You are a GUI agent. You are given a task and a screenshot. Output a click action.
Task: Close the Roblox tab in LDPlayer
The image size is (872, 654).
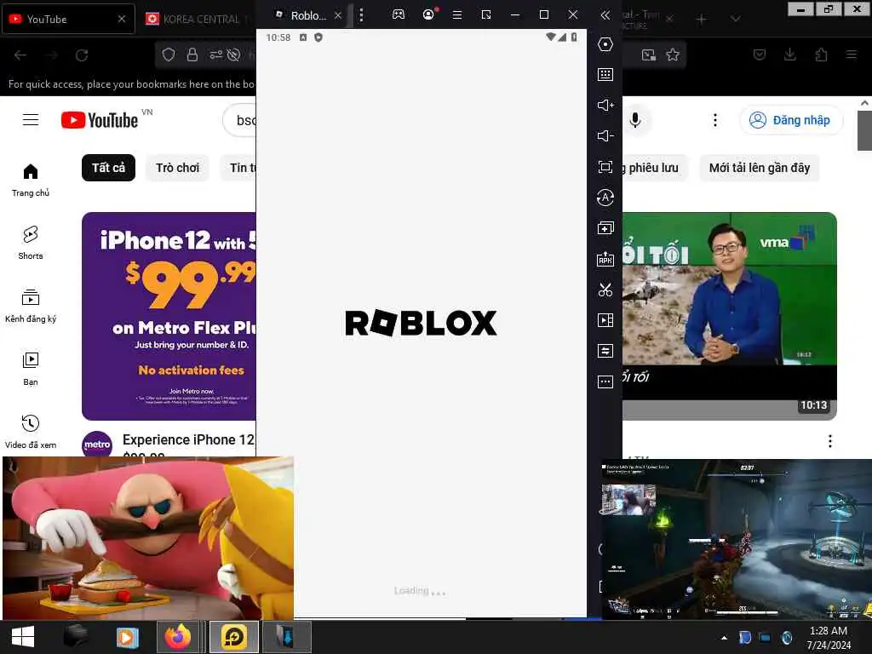coord(337,15)
